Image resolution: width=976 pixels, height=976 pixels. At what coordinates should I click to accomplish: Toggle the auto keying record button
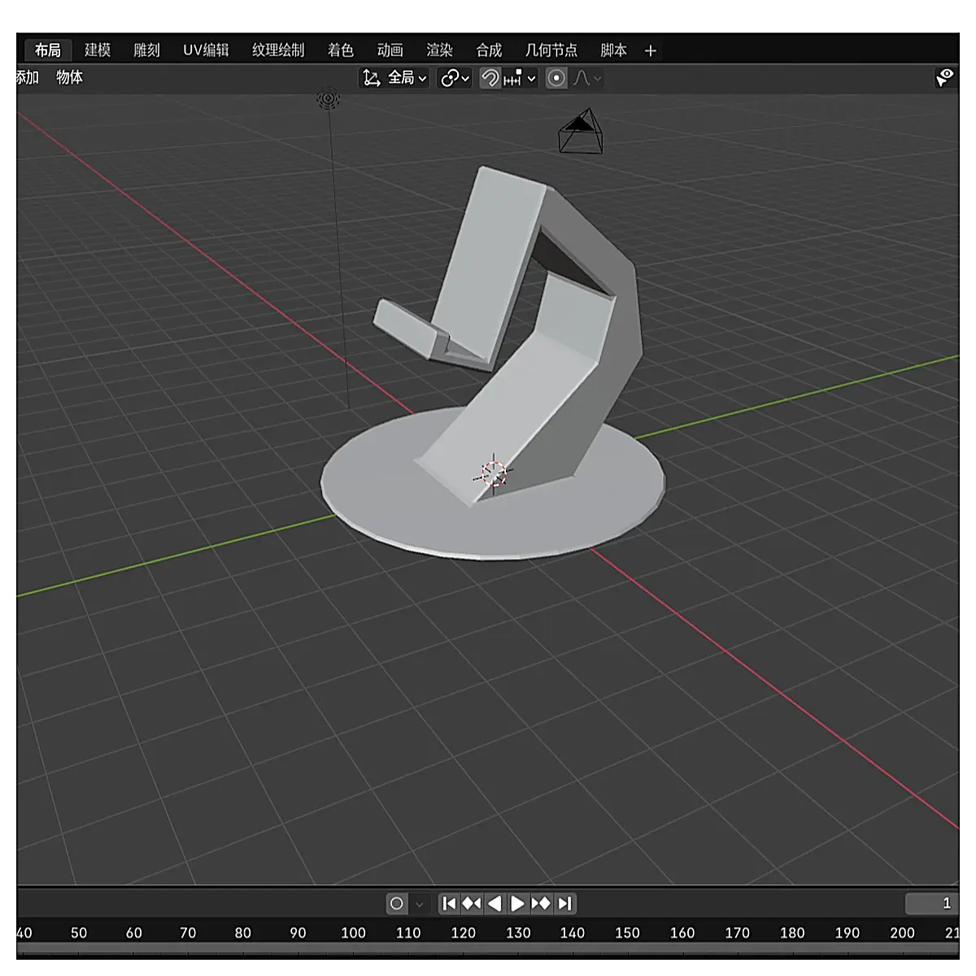pyautogui.click(x=397, y=904)
